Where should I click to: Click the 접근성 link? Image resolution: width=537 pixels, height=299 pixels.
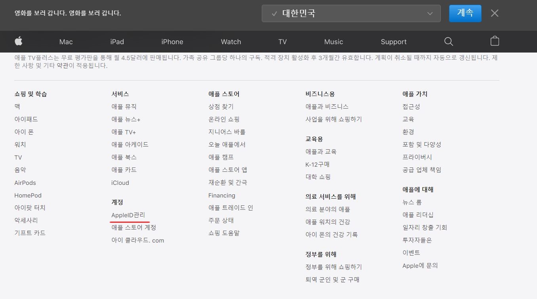point(411,107)
